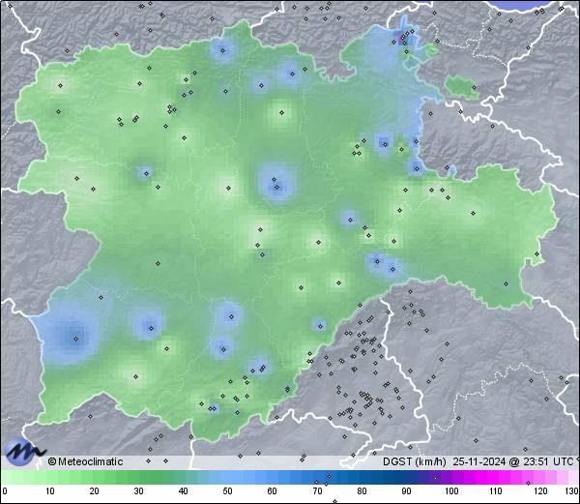The width and height of the screenshot is (580, 504).
Task: Select the DGST (km/h) label
Action: (415, 461)
